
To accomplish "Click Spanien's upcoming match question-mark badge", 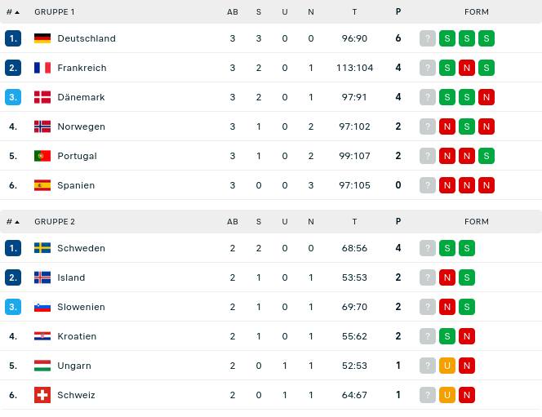I will click(x=428, y=185).
